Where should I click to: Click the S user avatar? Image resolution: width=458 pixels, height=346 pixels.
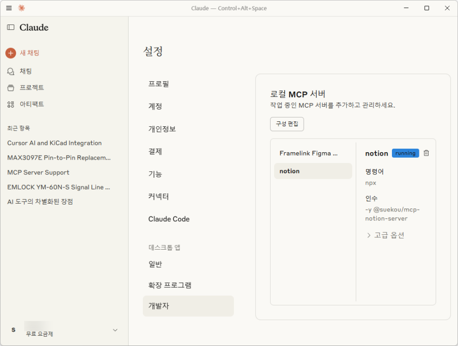13,330
